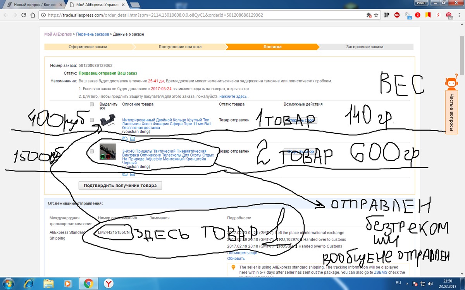Image resolution: width=465 pixels, height=290 pixels.
Task: Open the white Yandex Я extension
Action: click(x=438, y=15)
